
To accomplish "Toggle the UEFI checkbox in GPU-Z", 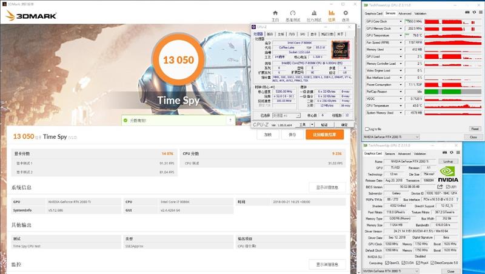I will click(447, 187).
